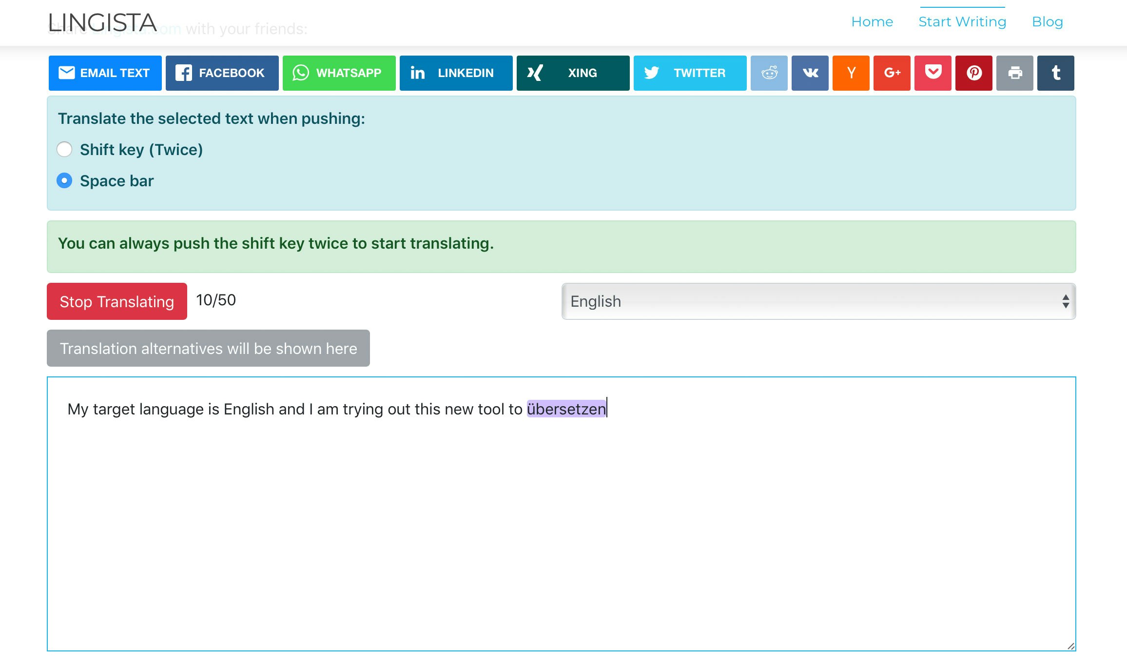Click the translation alternatives gray bar
The image size is (1127, 668).
pyautogui.click(x=208, y=348)
